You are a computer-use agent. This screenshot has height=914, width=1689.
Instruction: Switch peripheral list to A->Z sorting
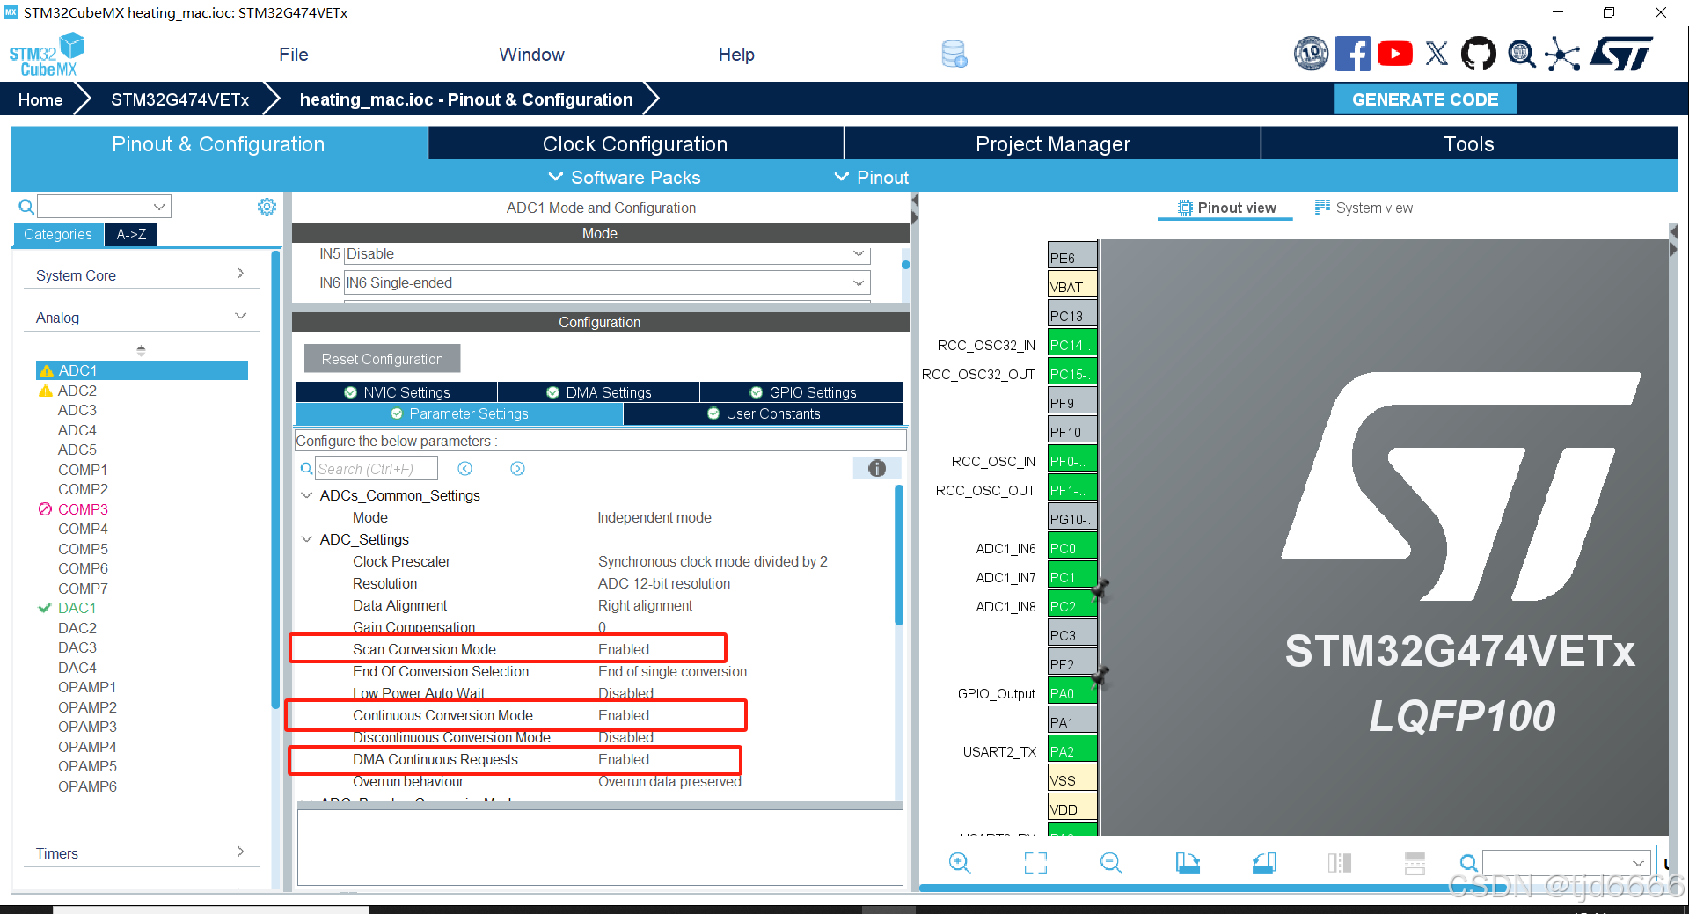coord(131,235)
